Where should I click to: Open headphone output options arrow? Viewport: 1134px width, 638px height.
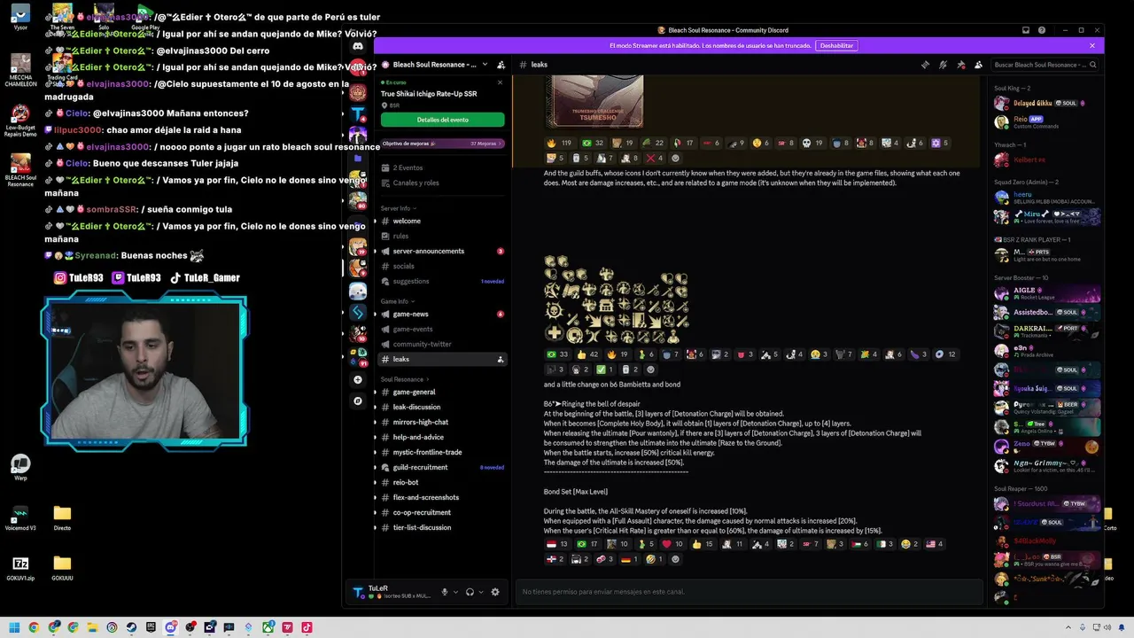[480, 592]
